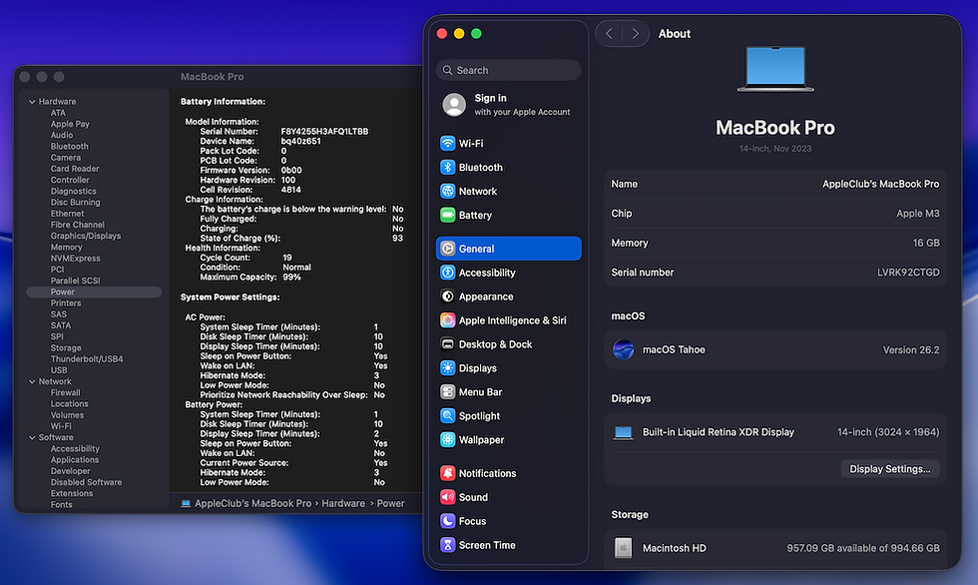Open Wi-Fi settings icon in sidebar

(447, 144)
